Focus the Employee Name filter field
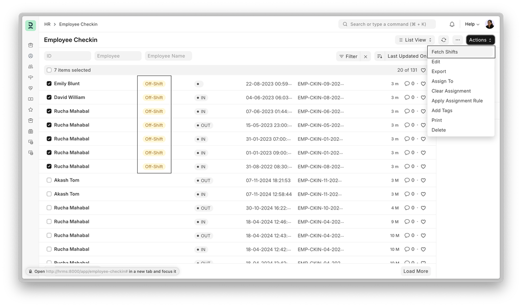 168,56
